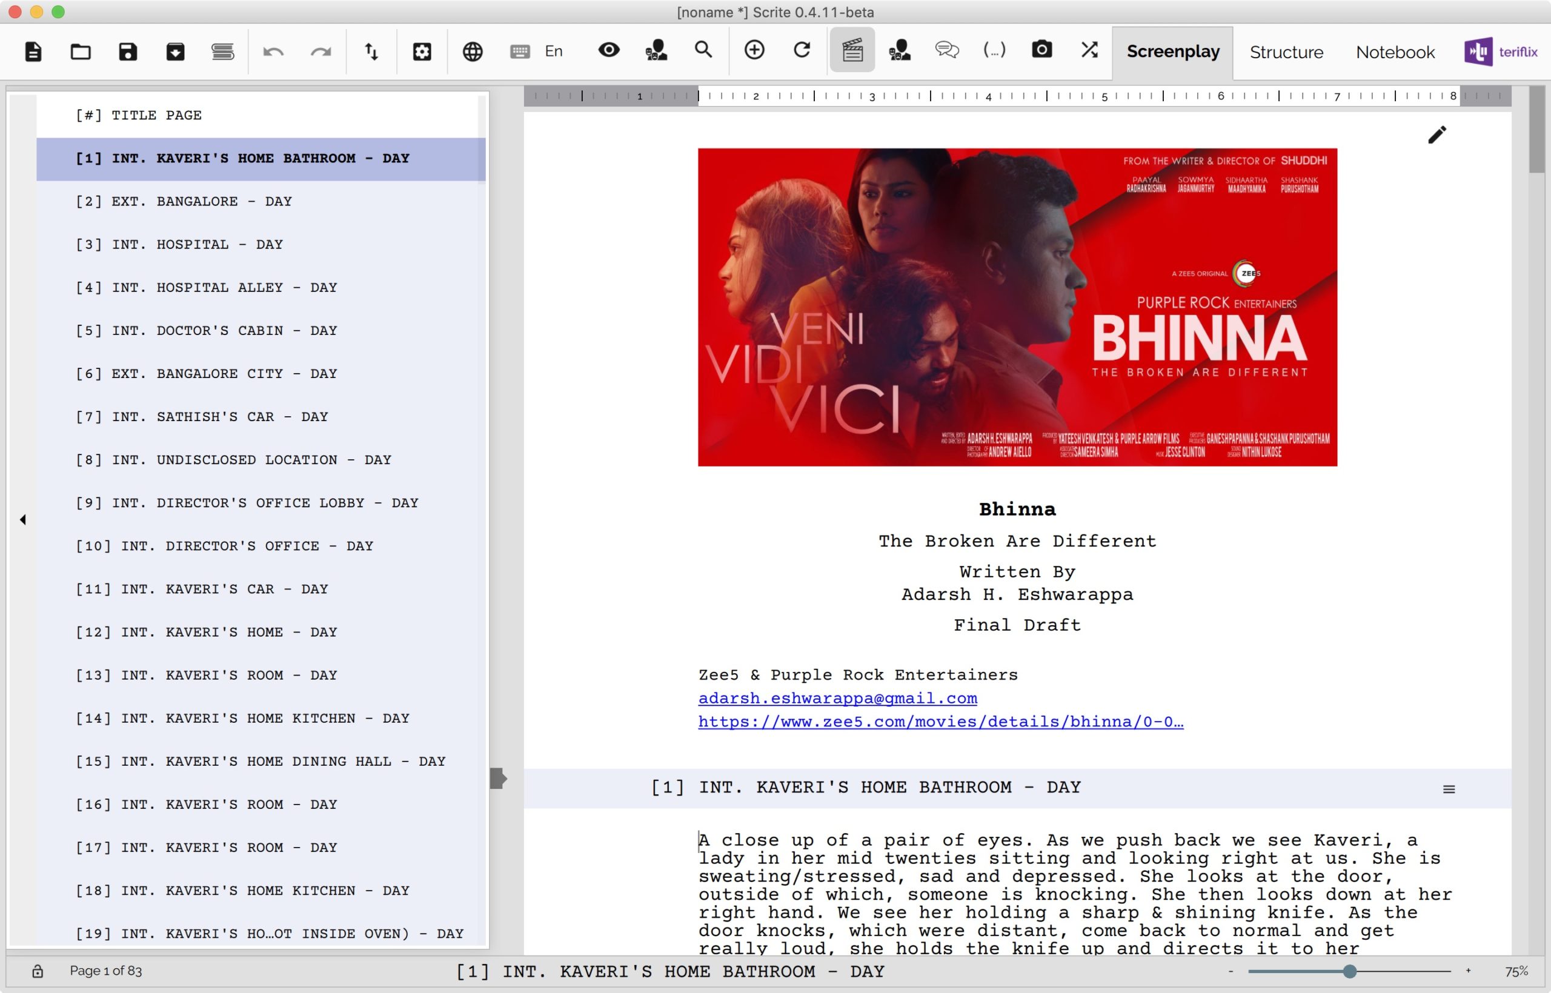Add a new scene with plus icon

click(x=754, y=50)
